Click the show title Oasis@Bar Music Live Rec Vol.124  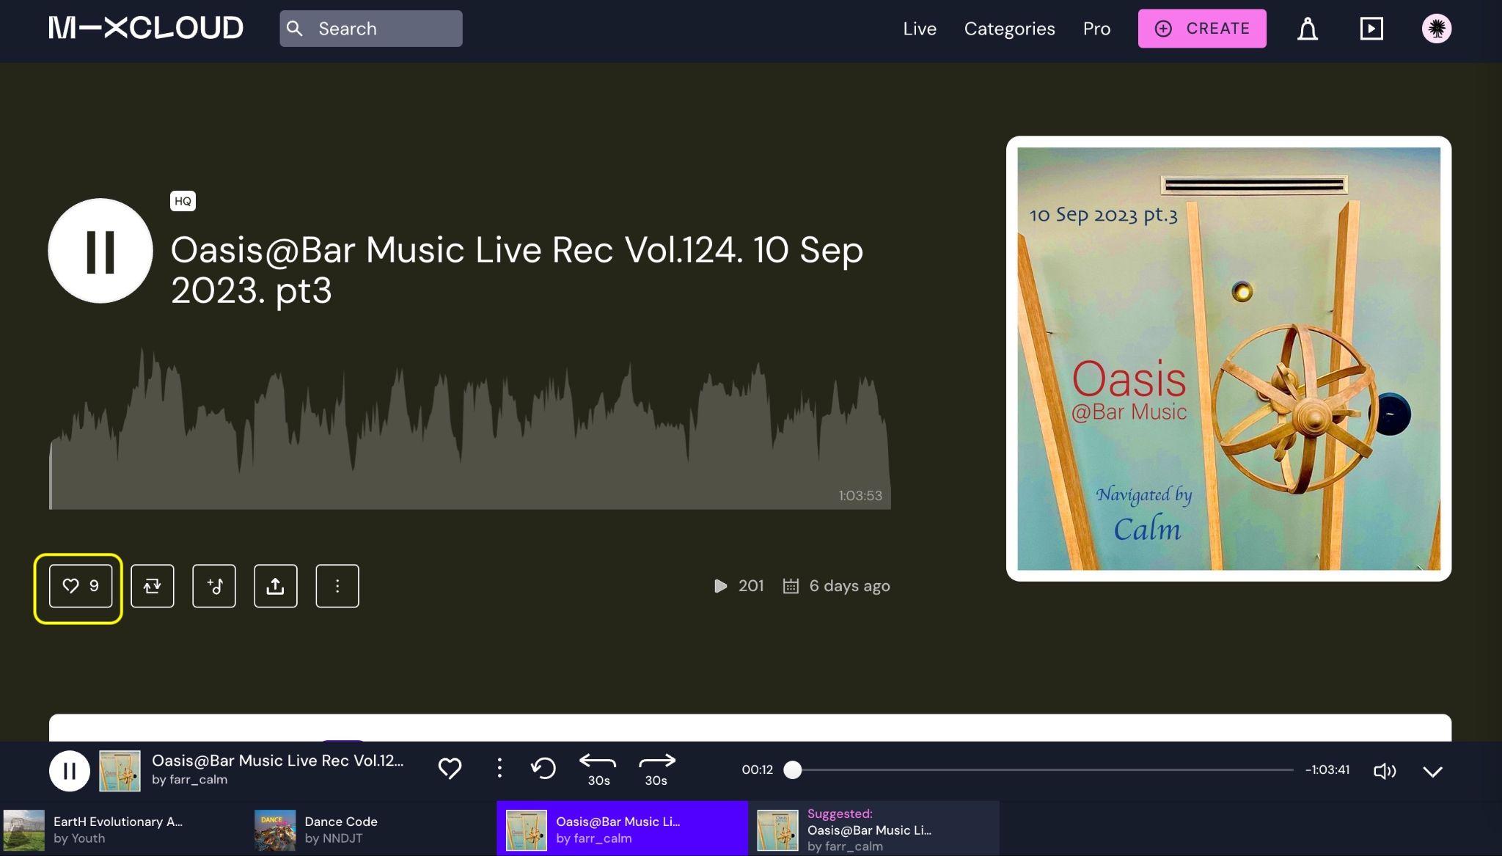click(x=517, y=270)
